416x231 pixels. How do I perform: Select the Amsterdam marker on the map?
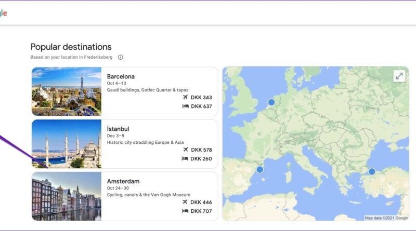271,102
